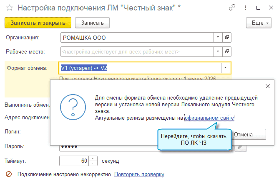Click the pencil icon beside the password field
The height and width of the screenshot is (182, 279).
pyautogui.click(x=241, y=146)
